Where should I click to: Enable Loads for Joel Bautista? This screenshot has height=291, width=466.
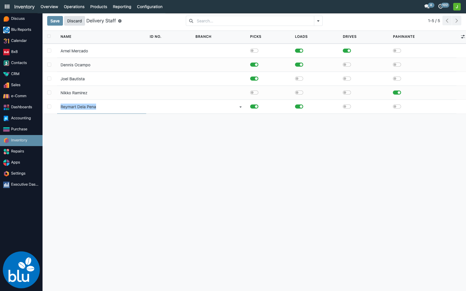tap(299, 79)
